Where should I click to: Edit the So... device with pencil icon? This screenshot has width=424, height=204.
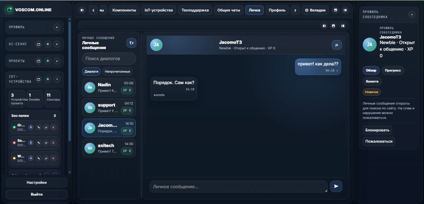tap(39, 143)
